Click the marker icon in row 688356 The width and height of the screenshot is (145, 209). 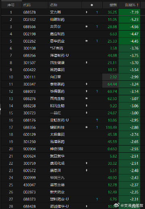click(87, 127)
